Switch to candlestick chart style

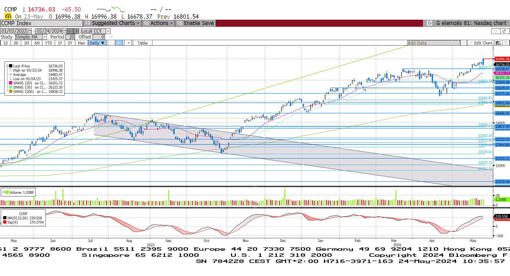coord(119,43)
